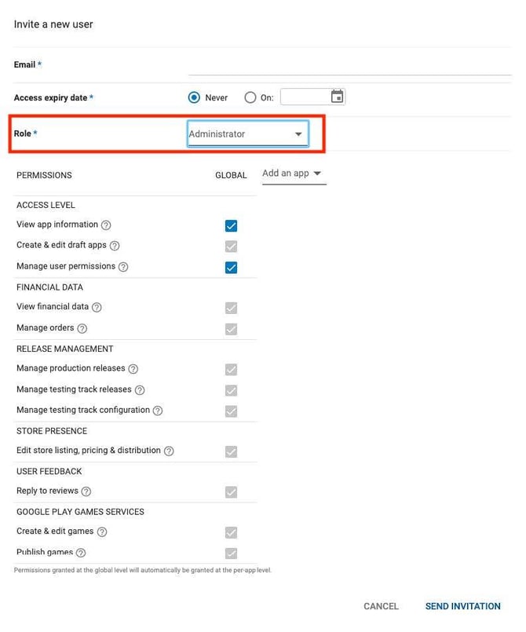The image size is (526, 632).
Task: Expand the Add an app dropdown
Action: point(293,174)
